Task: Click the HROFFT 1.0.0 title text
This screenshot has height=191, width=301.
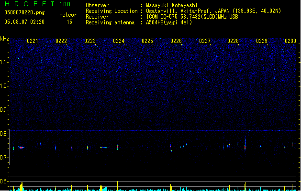Action: pyautogui.click(x=37, y=4)
